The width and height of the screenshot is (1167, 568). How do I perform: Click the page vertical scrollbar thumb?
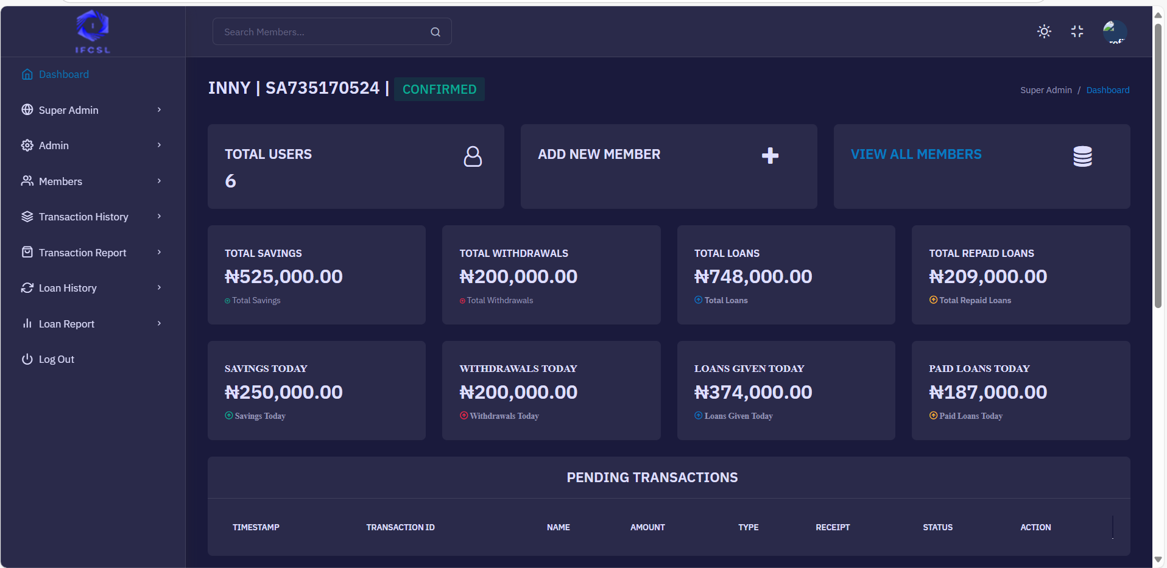click(1158, 164)
